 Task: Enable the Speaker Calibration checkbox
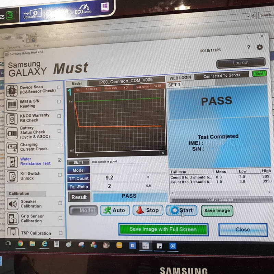60,203
